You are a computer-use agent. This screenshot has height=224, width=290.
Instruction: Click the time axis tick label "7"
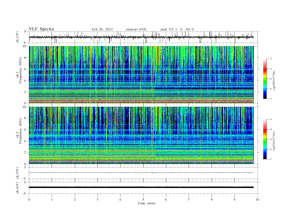pos(189,199)
